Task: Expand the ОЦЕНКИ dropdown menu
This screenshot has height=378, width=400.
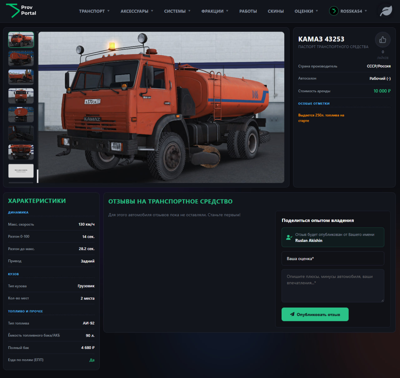Action: point(306,11)
